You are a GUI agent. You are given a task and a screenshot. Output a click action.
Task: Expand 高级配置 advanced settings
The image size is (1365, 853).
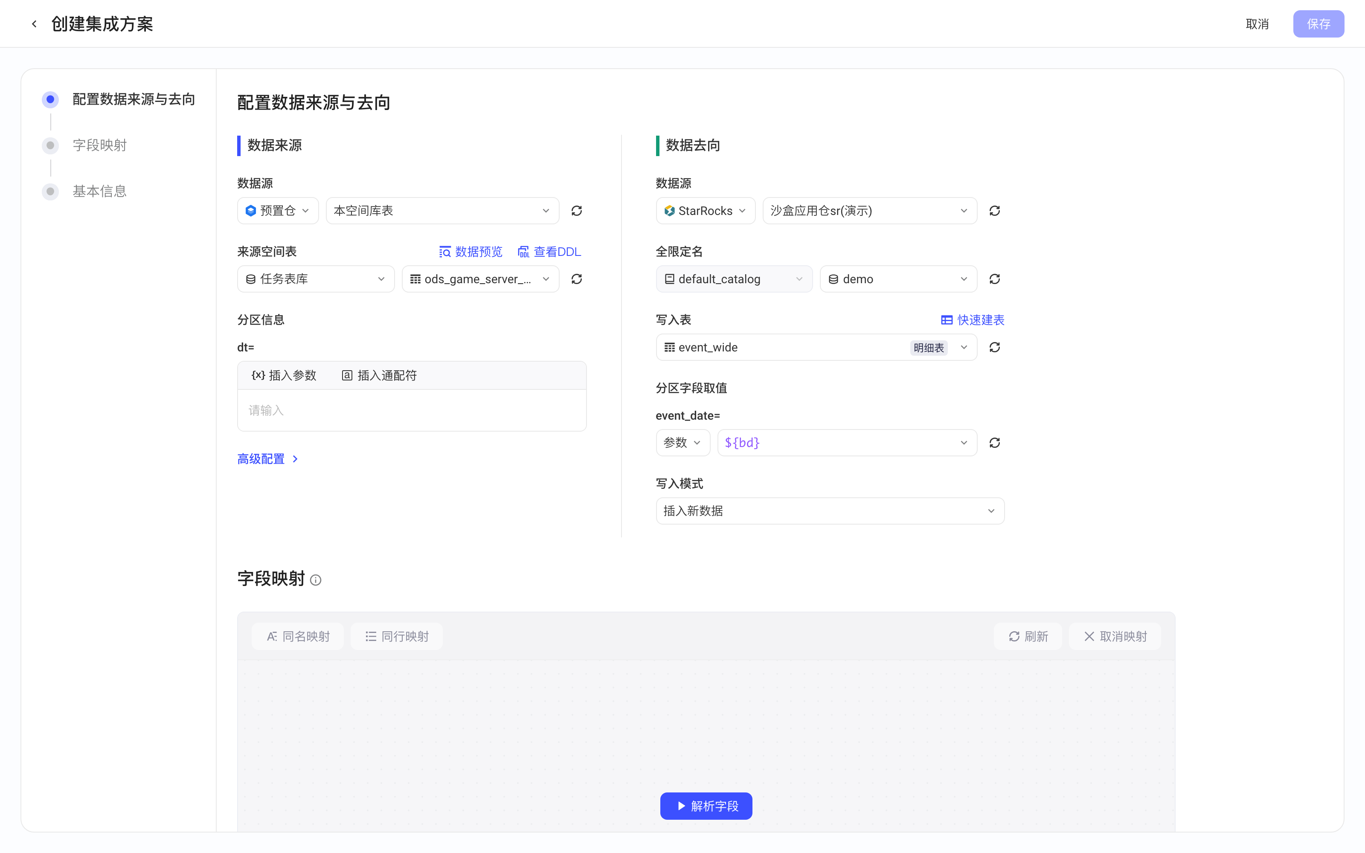[x=268, y=458]
